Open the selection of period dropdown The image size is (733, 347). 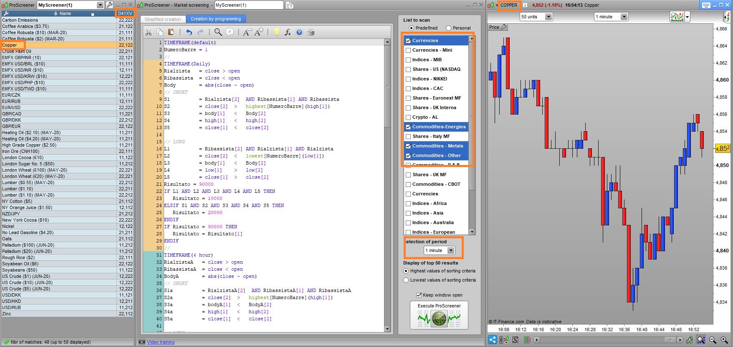451,250
